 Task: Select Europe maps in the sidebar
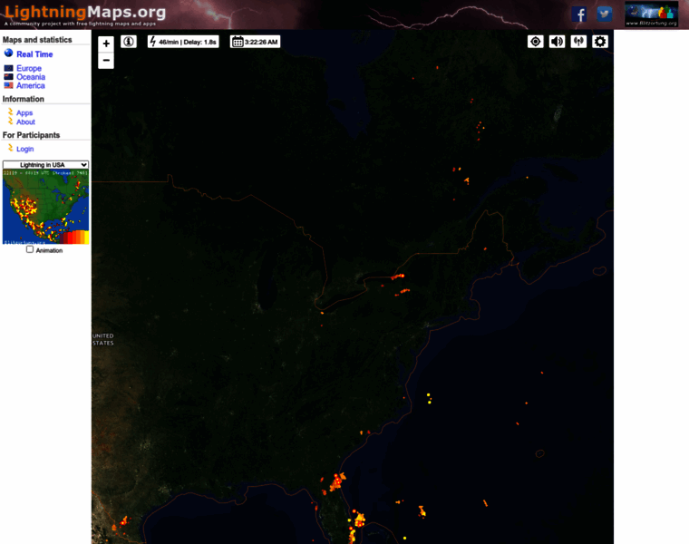pyautogui.click(x=29, y=69)
